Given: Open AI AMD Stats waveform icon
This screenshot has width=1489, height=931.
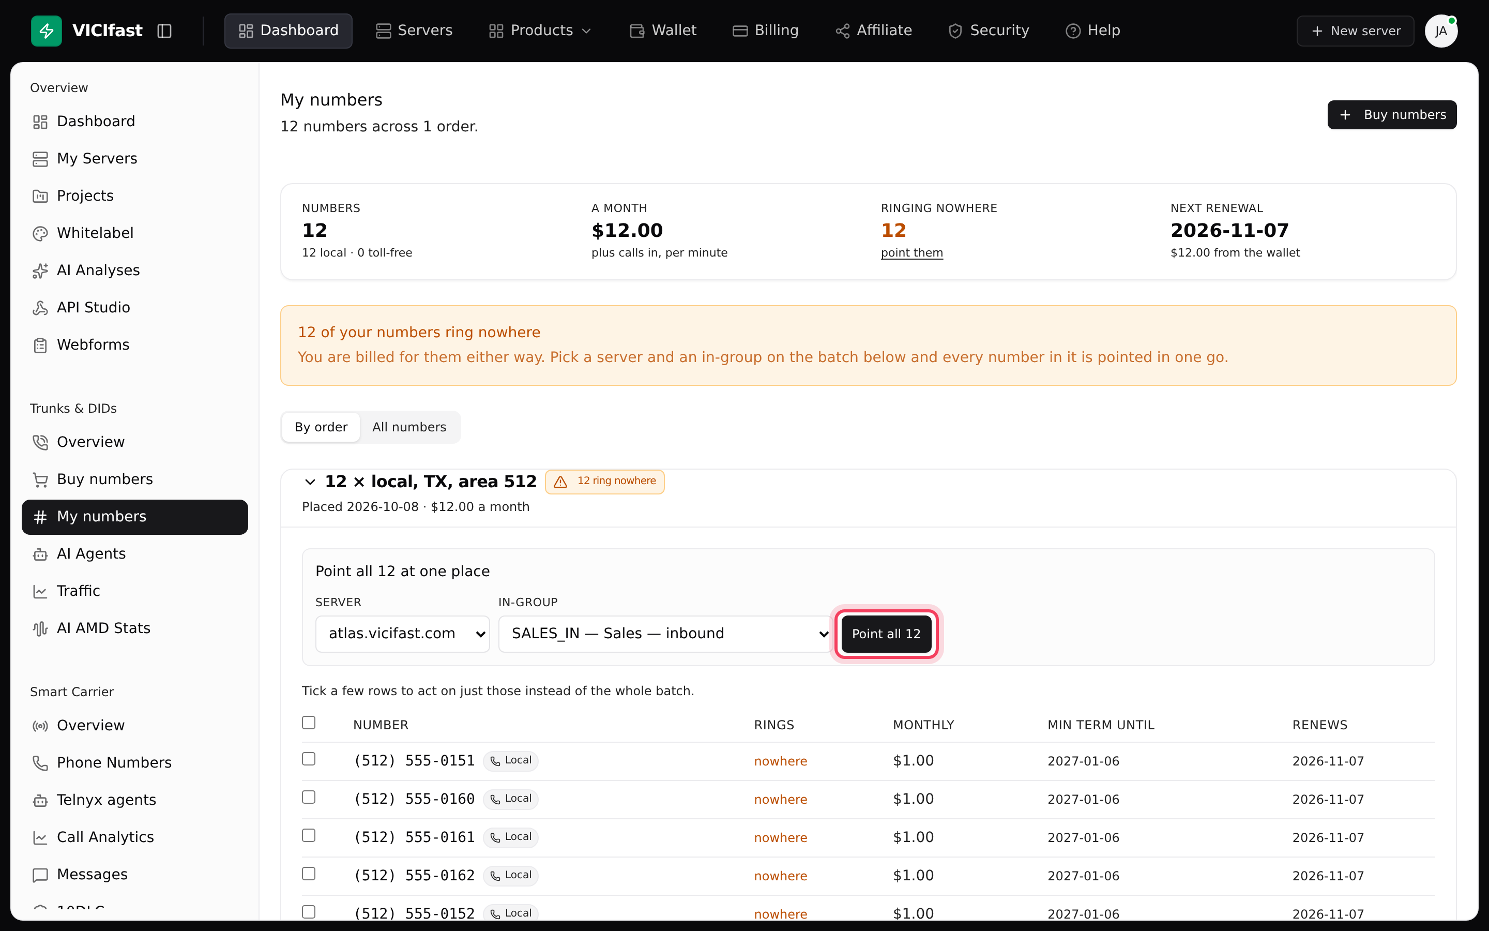Looking at the screenshot, I should [x=40, y=628].
